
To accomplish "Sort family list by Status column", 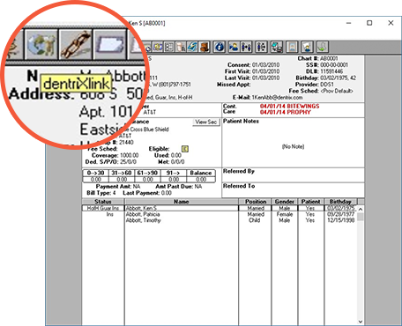I will pos(103,202).
